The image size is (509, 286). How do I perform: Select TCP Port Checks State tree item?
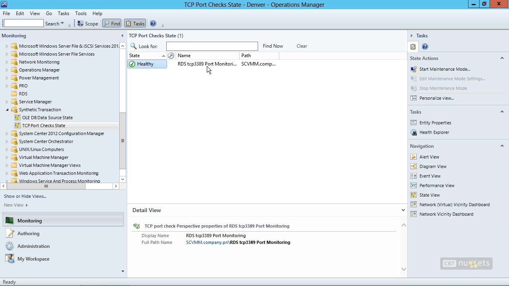[x=44, y=126]
